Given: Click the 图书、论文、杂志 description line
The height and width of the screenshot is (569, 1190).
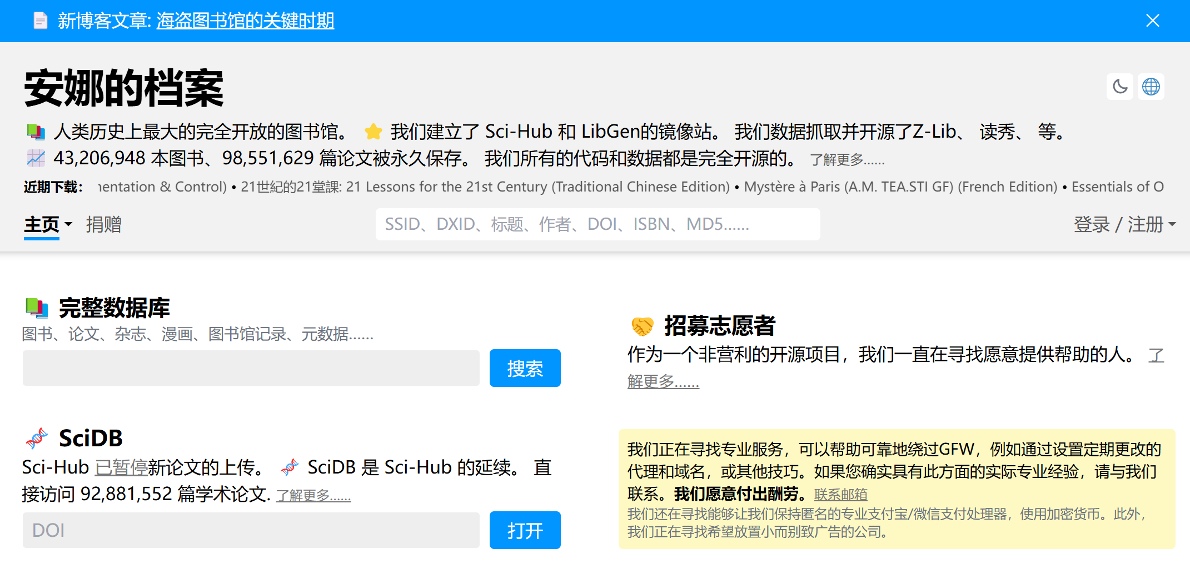Looking at the screenshot, I should 197,334.
